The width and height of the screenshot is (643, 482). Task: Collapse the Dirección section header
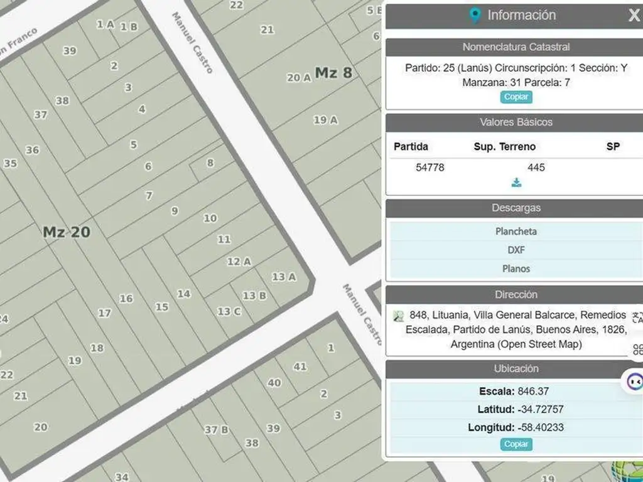pos(516,294)
